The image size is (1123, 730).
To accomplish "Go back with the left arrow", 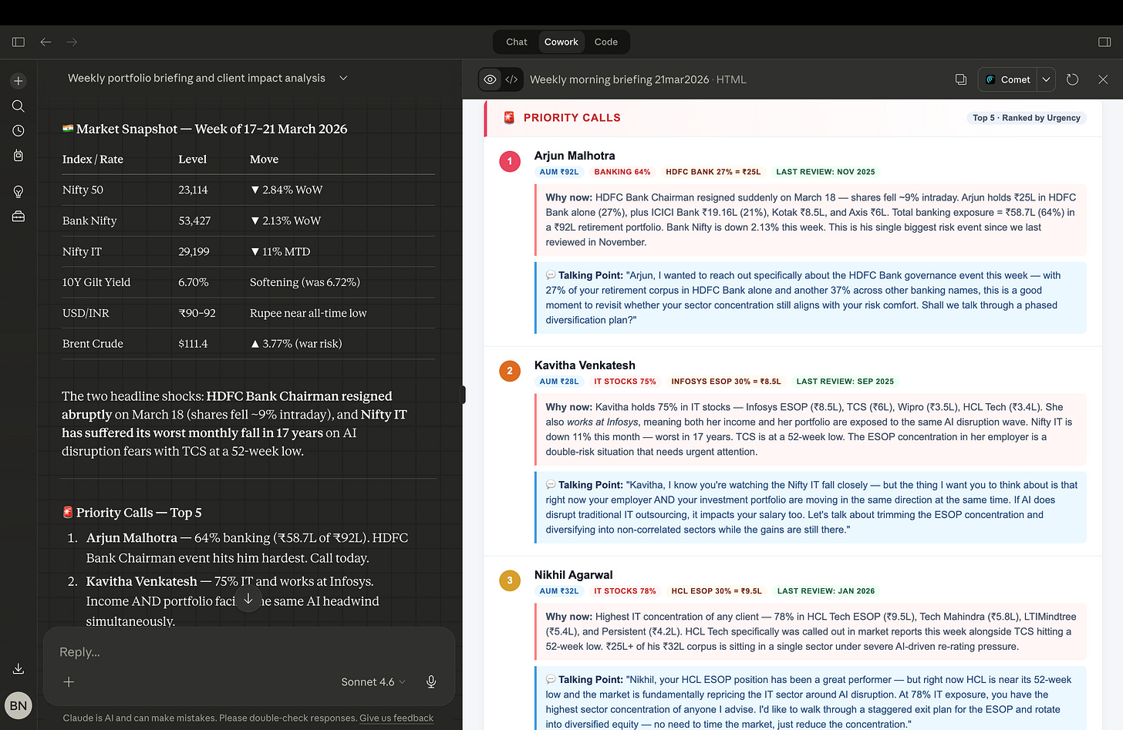I will point(46,42).
